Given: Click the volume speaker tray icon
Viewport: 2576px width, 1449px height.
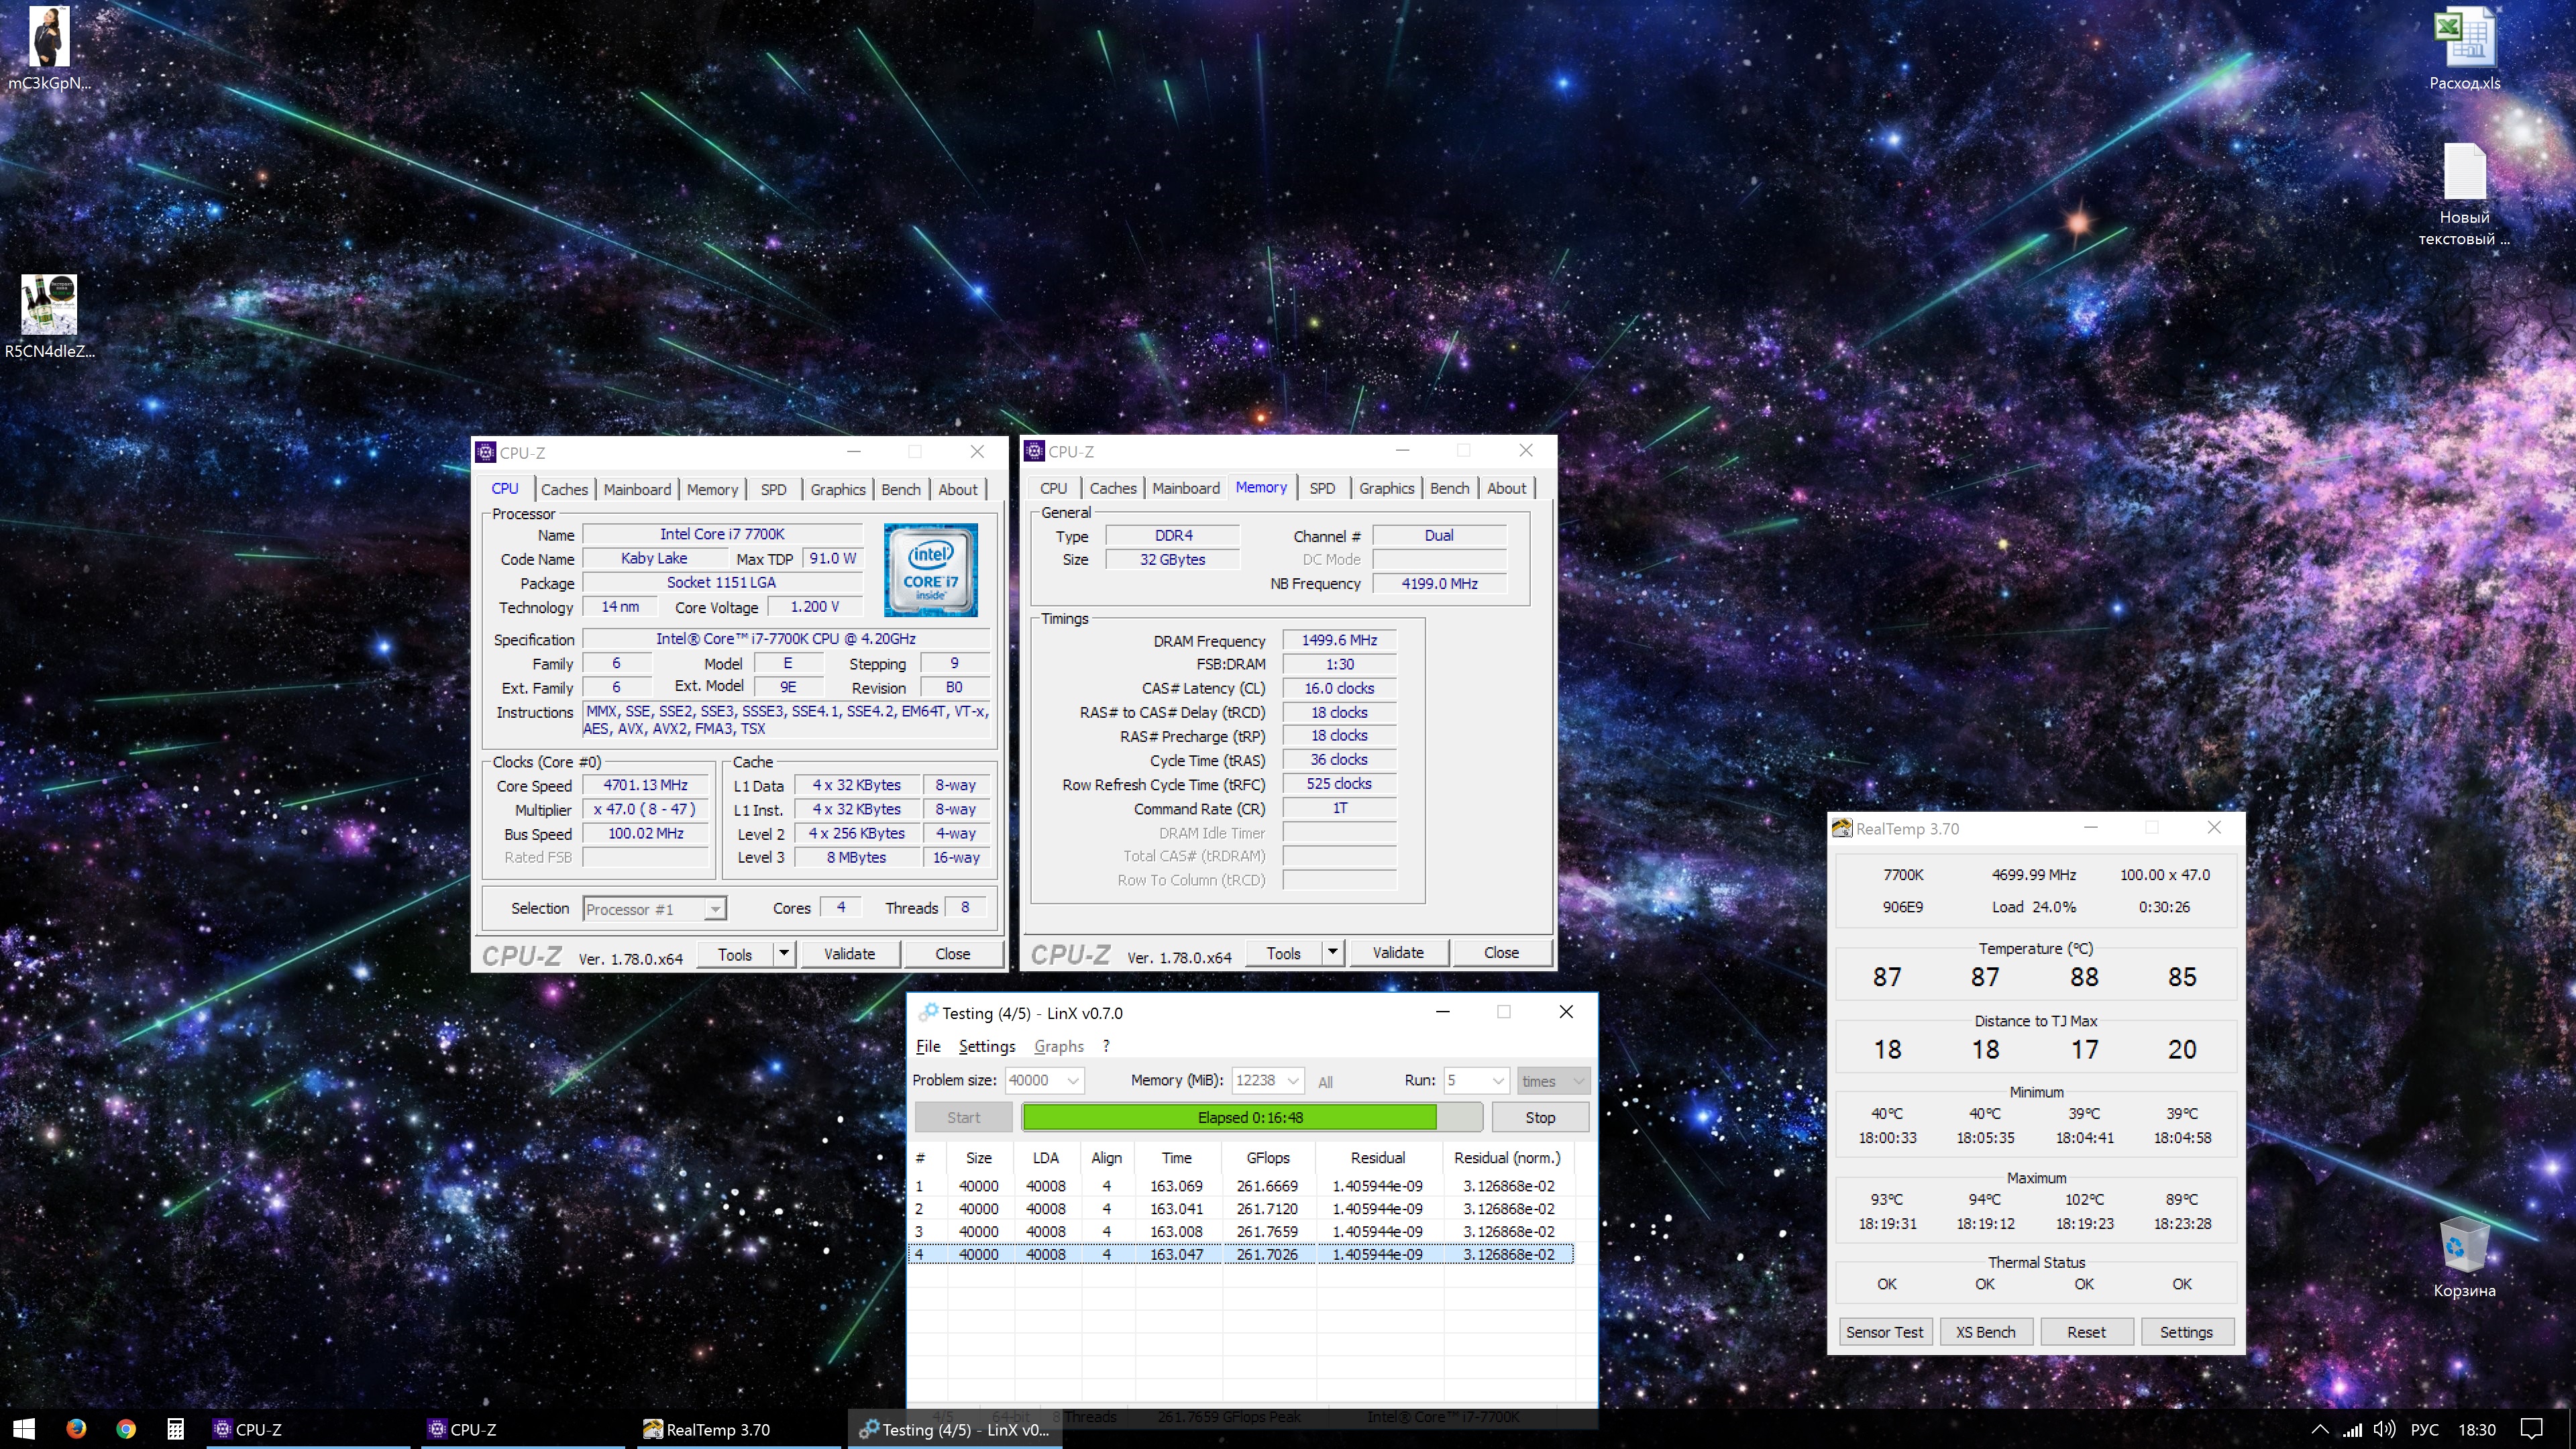Looking at the screenshot, I should tap(2384, 1429).
